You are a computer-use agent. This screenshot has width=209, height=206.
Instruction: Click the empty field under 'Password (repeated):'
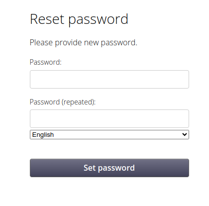(109, 118)
